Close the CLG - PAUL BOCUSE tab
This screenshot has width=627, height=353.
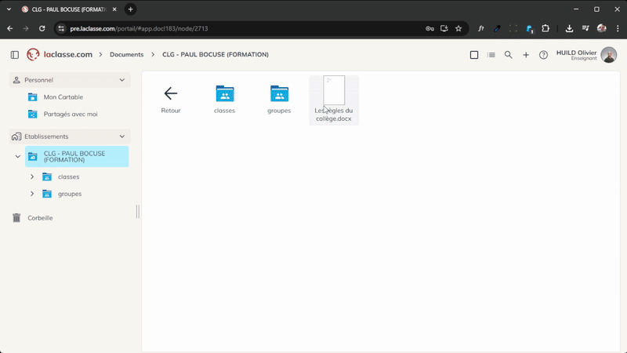pyautogui.click(x=114, y=9)
